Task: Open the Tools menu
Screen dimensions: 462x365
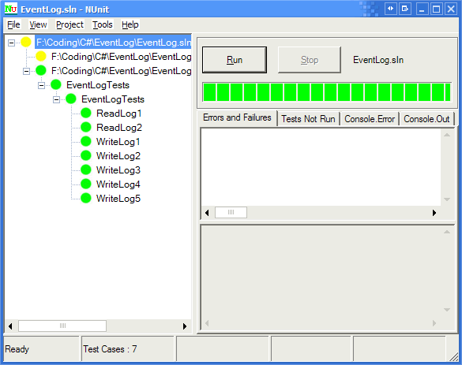Action: 103,24
